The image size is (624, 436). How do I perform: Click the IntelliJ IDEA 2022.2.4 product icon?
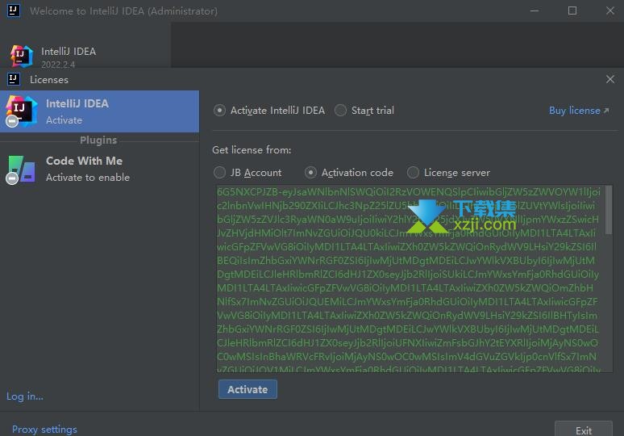tap(21, 57)
